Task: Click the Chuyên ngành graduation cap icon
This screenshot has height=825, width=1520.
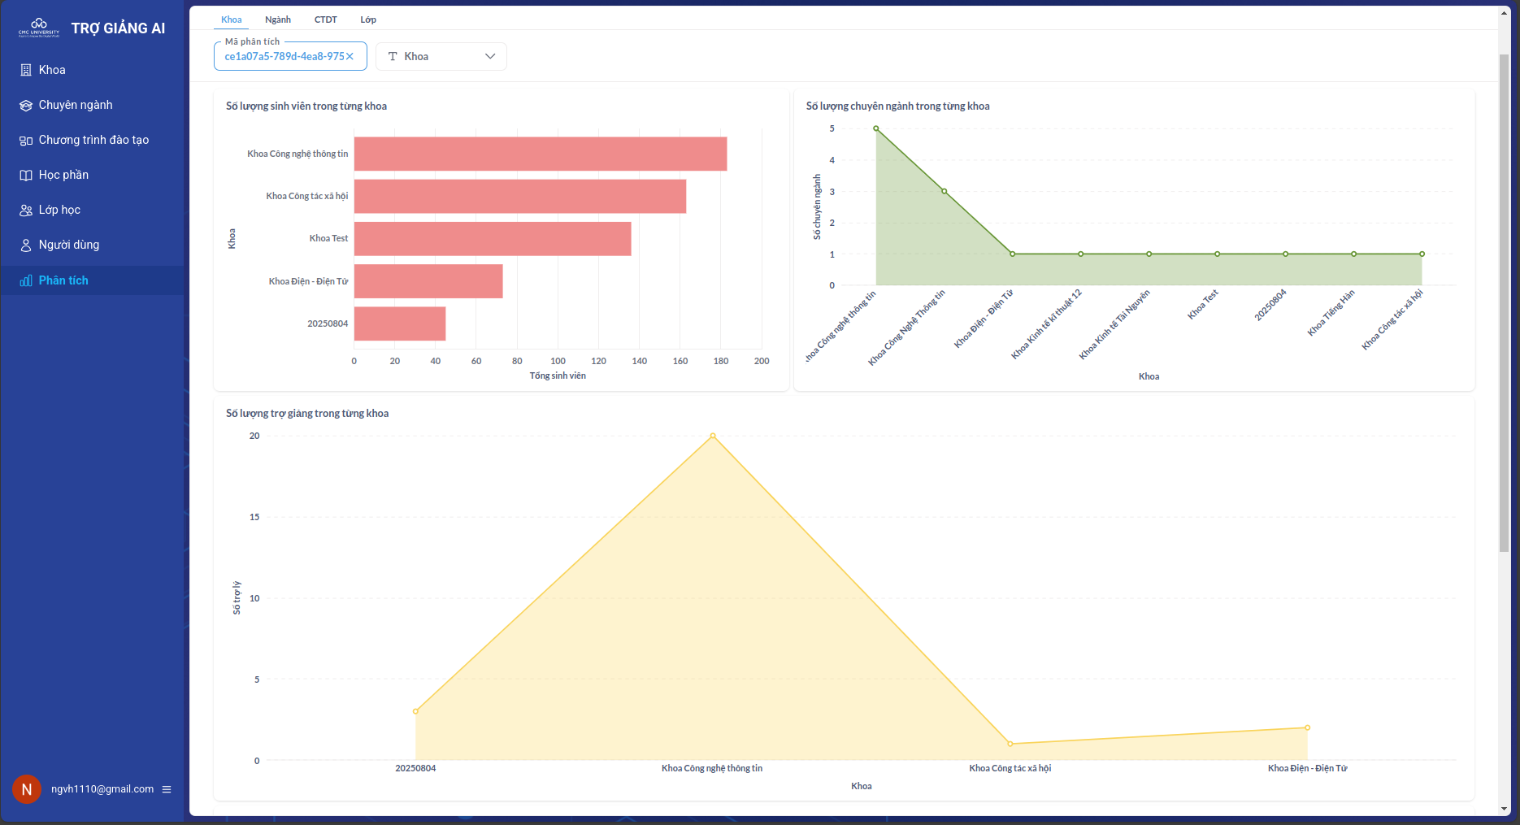Action: 26,105
